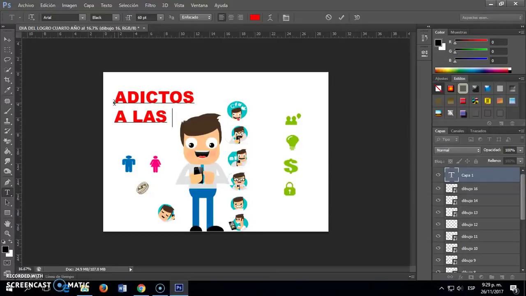Toggle visibility of Capa 1 layer
Screen dimensions: 526x296
click(438, 175)
